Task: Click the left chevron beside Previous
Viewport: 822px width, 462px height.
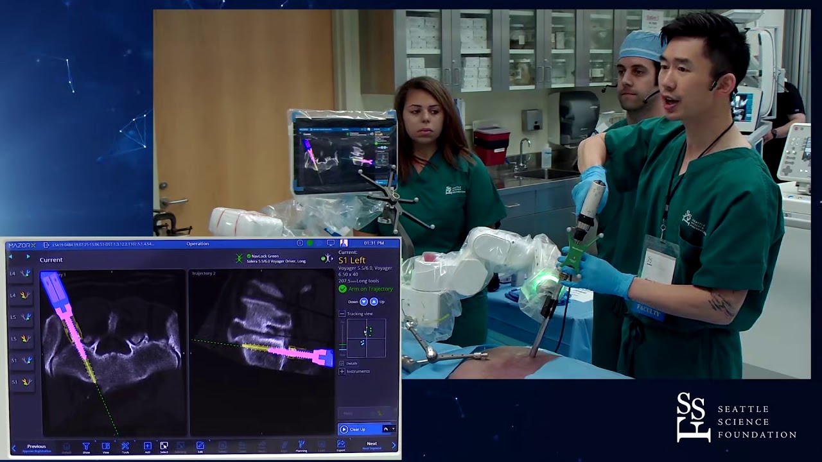Action: (x=13, y=448)
